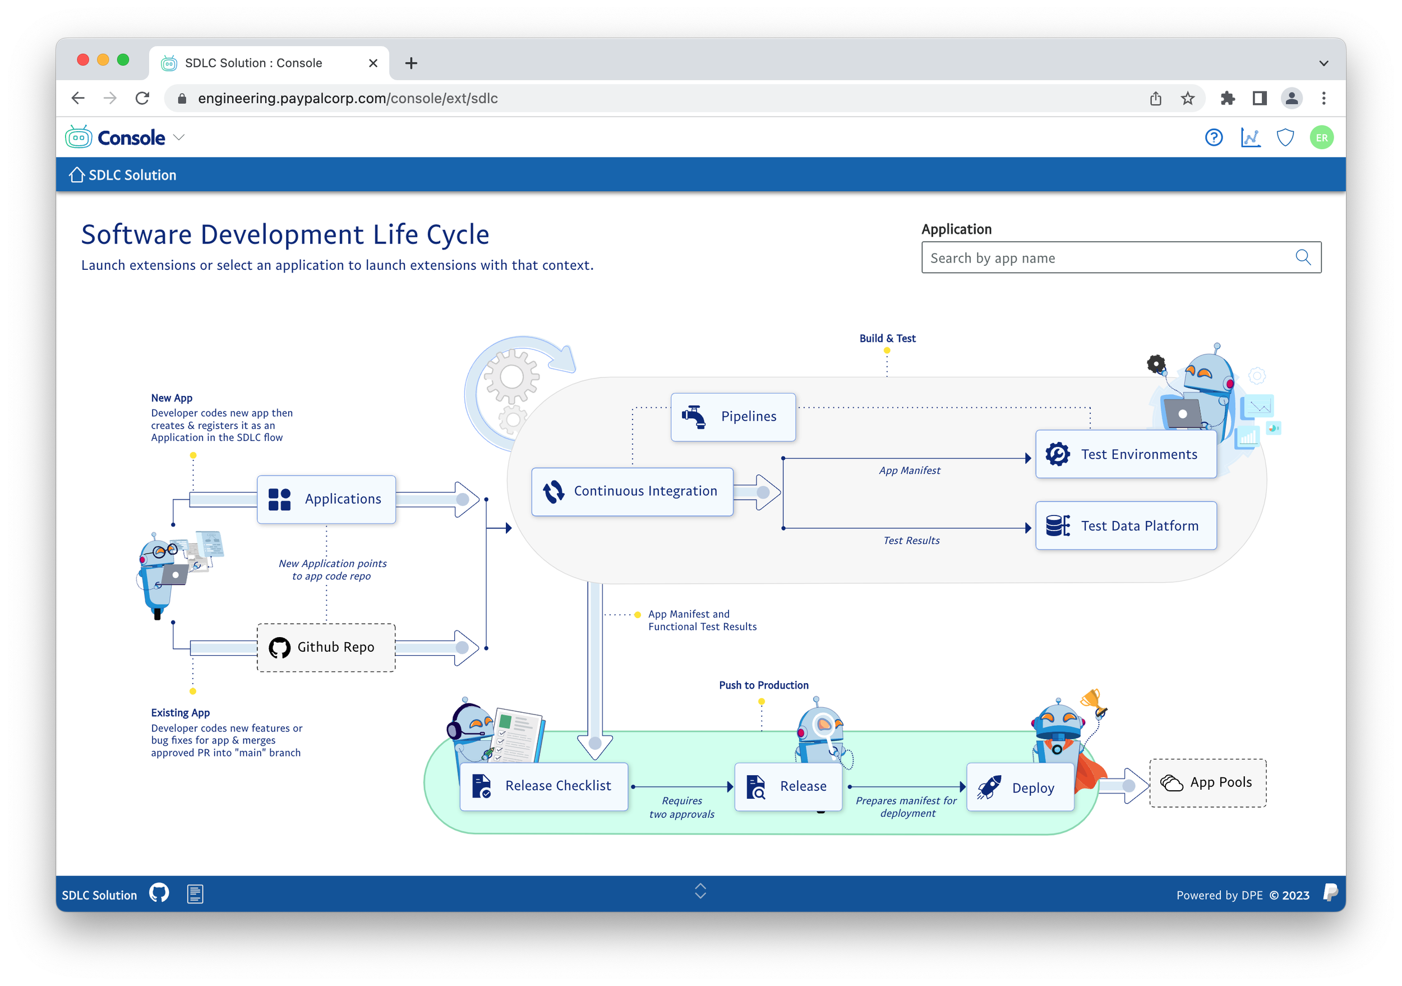Screen dimensions: 1402x986
Task: Open the documentation icon in footer
Action: 195,894
